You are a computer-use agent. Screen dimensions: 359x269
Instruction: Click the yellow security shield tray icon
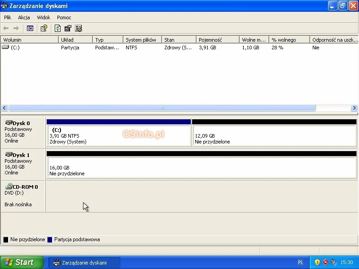(317, 262)
